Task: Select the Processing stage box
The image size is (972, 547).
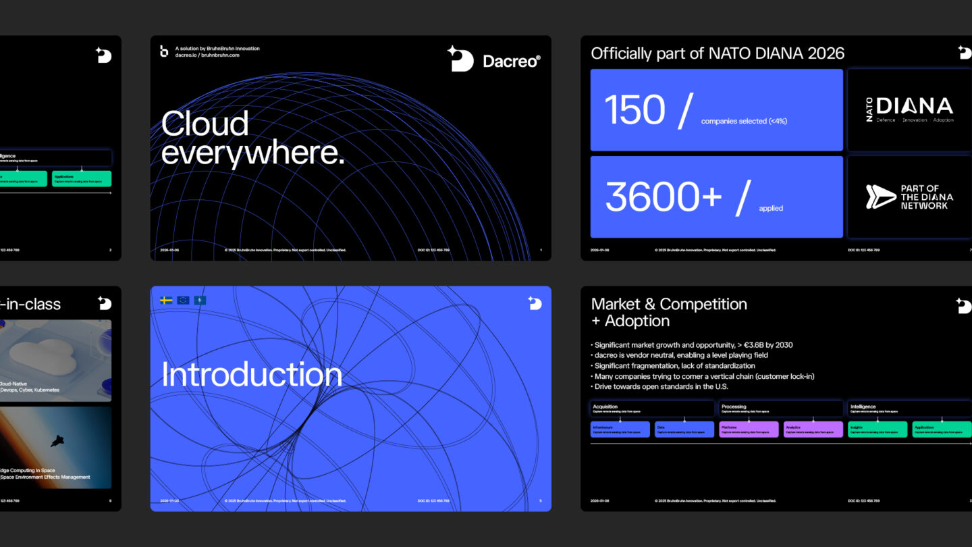Action: point(781,409)
